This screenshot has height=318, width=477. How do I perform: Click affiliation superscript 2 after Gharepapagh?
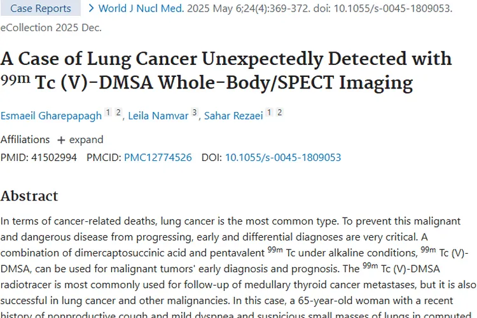pyautogui.click(x=118, y=113)
